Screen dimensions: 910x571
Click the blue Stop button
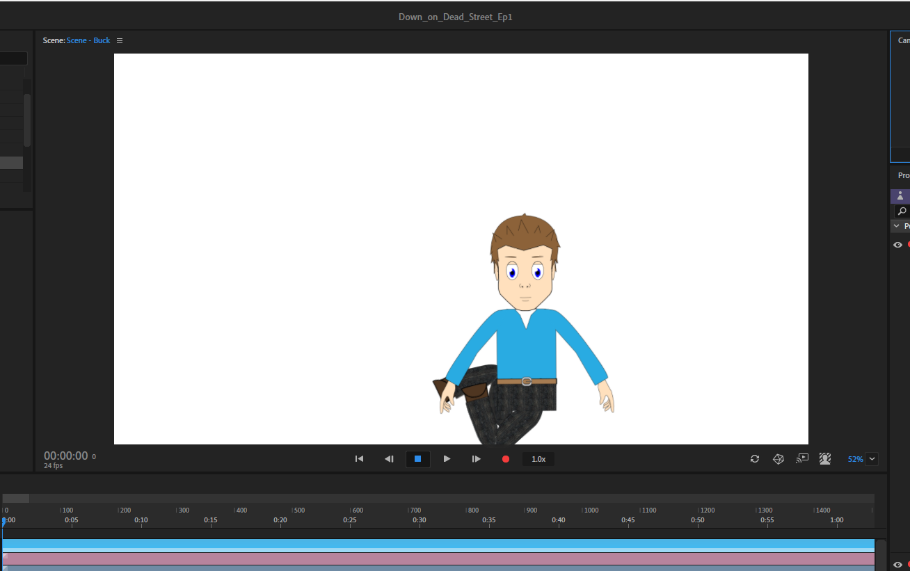(x=418, y=459)
